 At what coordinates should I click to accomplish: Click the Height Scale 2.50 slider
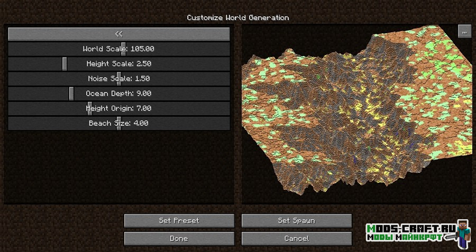pos(118,64)
